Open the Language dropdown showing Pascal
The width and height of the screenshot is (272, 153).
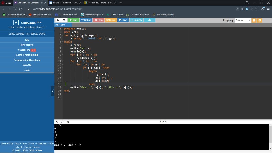coord(243,20)
